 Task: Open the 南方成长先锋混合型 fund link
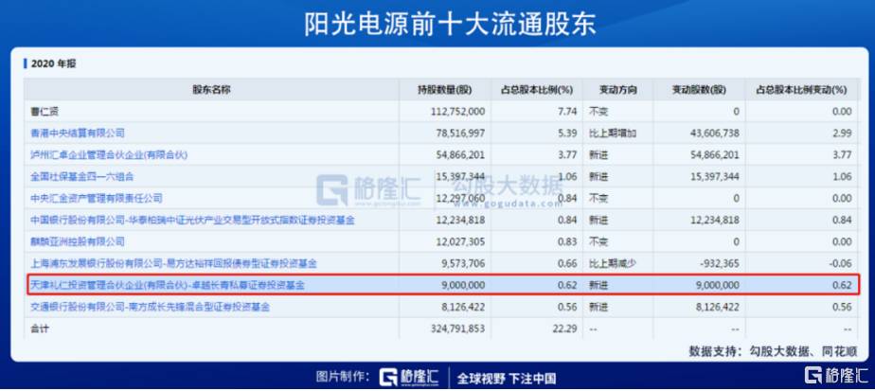click(151, 307)
